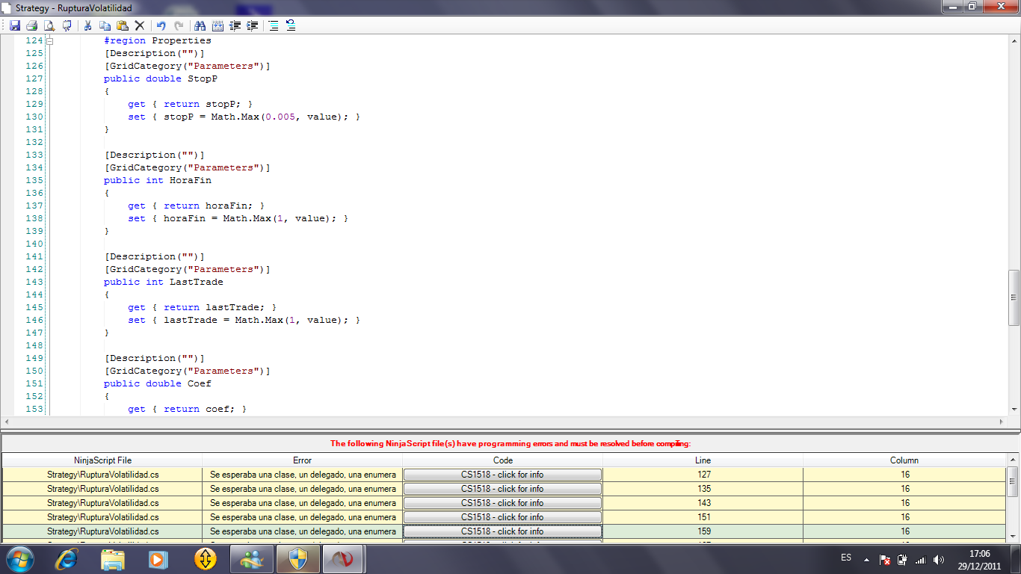Viewport: 1021px width, 574px height.
Task: Open the Action Center flag icon
Action: coord(884,559)
